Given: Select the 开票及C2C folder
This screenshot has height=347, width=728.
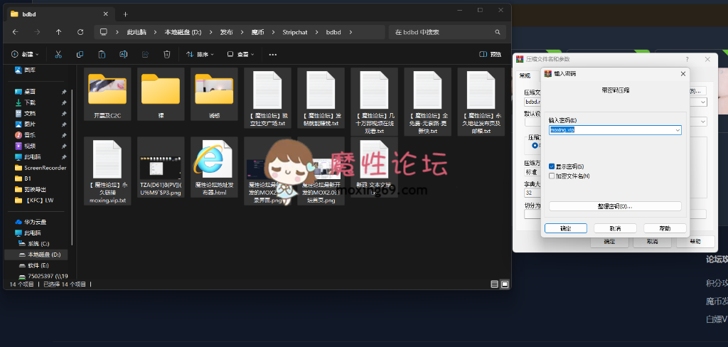Looking at the screenshot, I should pos(107,95).
